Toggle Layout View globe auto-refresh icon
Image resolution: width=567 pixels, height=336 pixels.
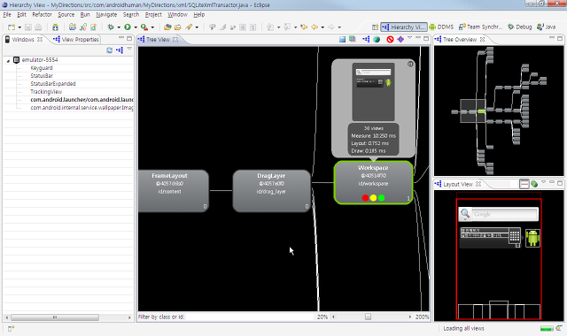pyautogui.click(x=534, y=184)
